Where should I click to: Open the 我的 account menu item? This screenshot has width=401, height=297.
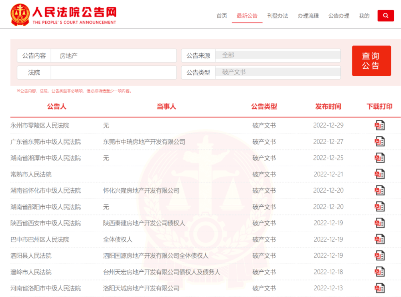pyautogui.click(x=364, y=16)
